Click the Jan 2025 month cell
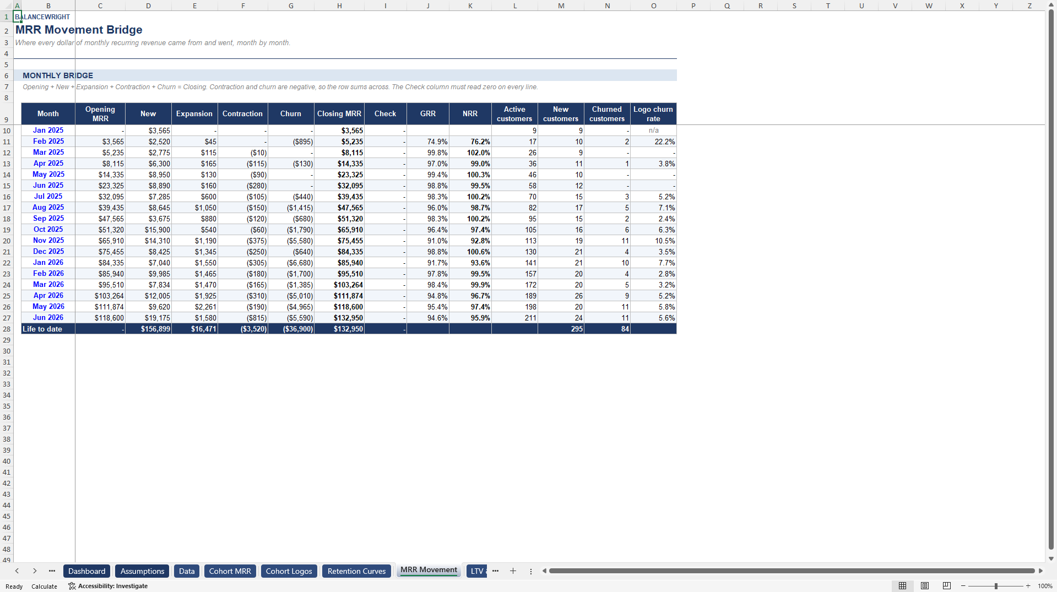 click(x=48, y=131)
